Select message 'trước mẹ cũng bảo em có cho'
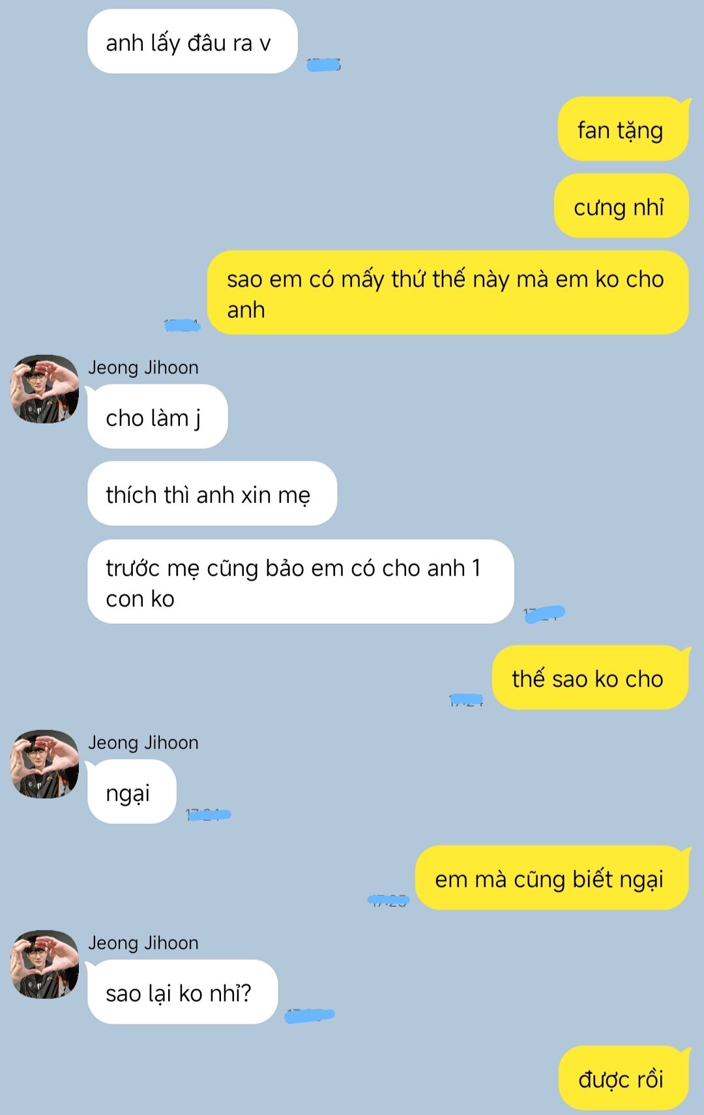Screen dimensions: 704x1115 [301, 582]
